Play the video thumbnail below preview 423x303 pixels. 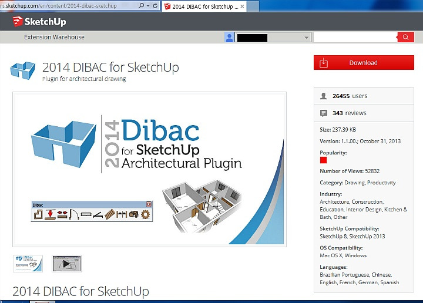point(66,264)
